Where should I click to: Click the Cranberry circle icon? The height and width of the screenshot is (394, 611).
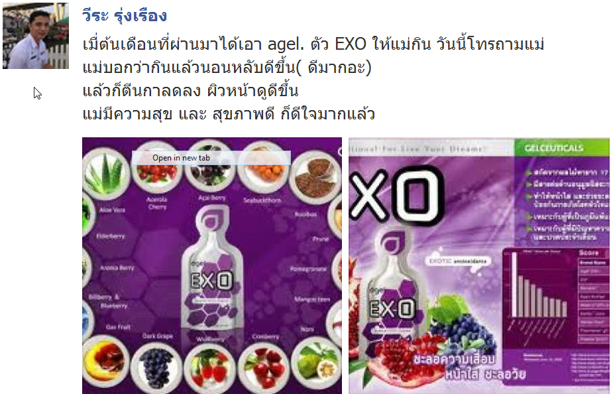pos(264,368)
